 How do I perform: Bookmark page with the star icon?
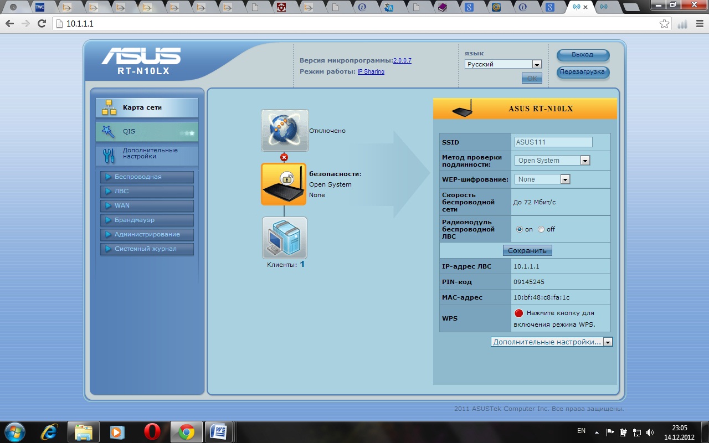[x=664, y=24]
